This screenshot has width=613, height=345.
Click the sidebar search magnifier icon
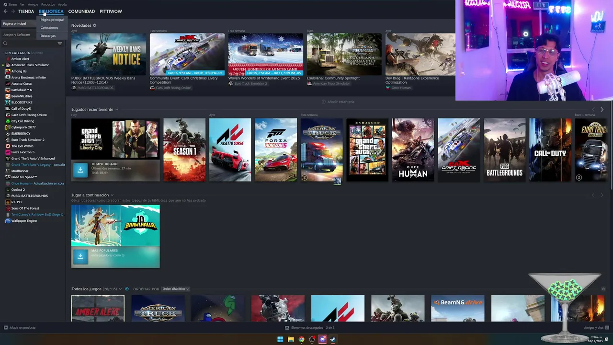click(5, 44)
